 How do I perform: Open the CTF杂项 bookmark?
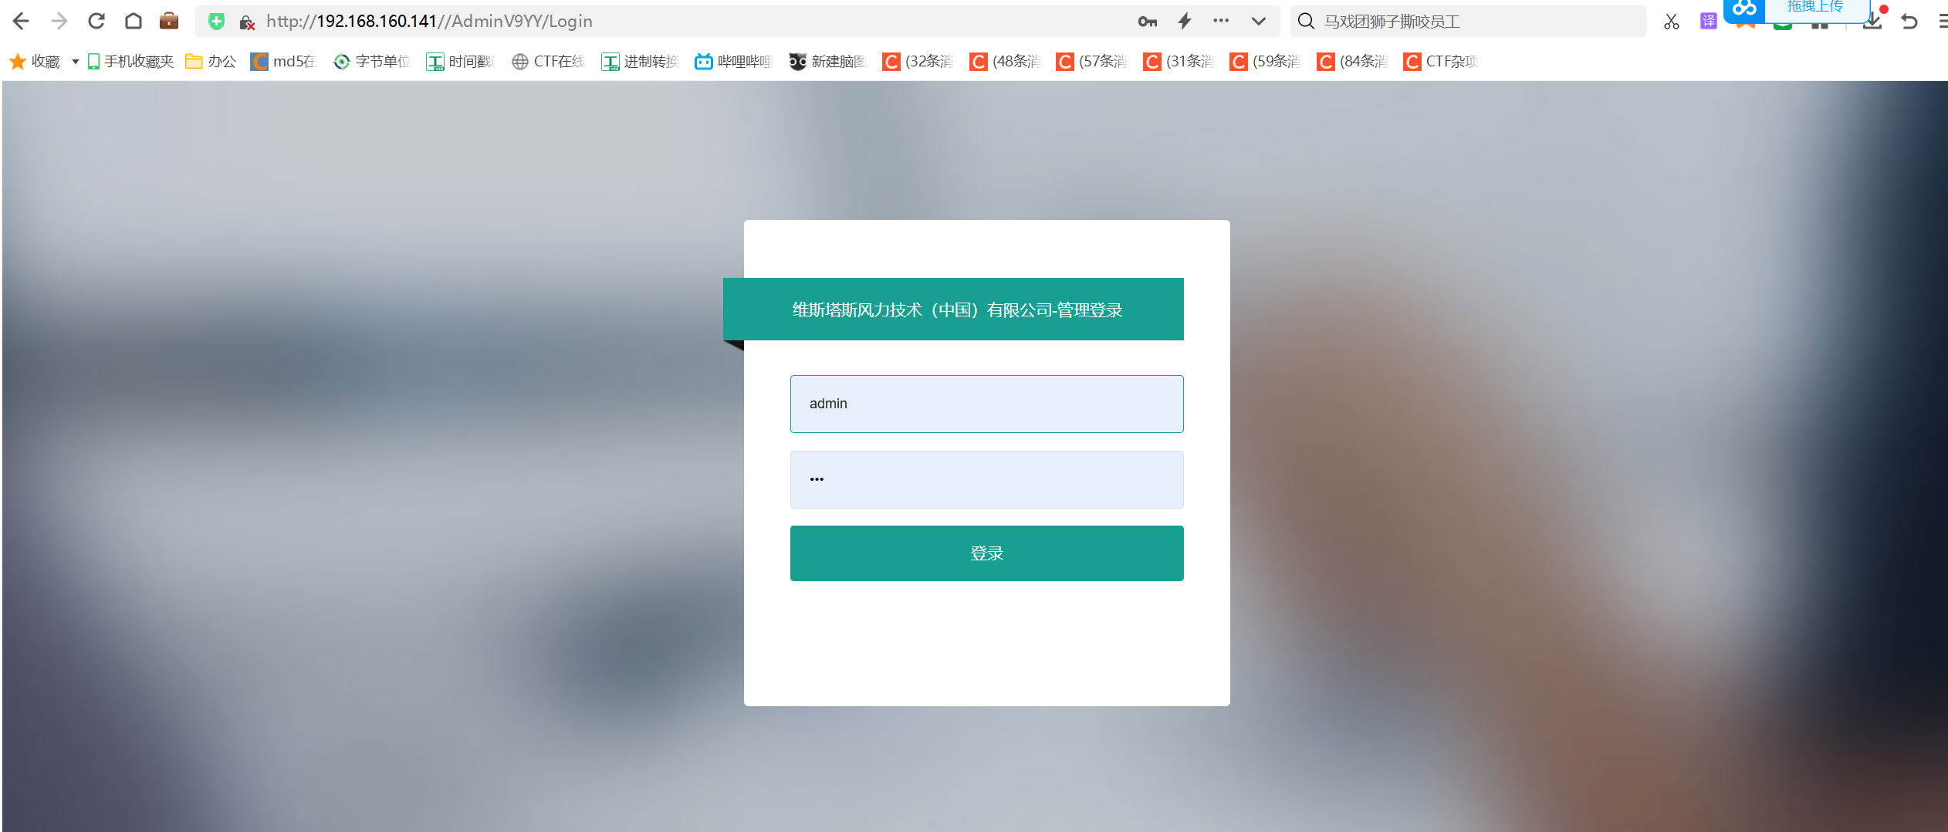1440,61
